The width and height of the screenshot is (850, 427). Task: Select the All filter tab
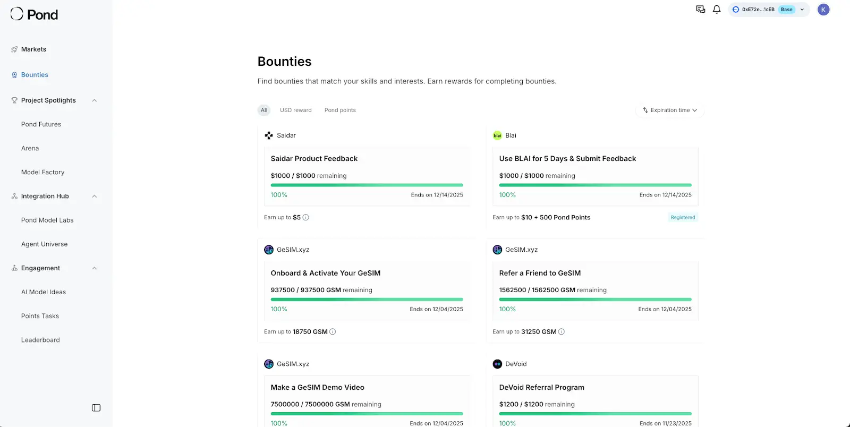(x=264, y=110)
